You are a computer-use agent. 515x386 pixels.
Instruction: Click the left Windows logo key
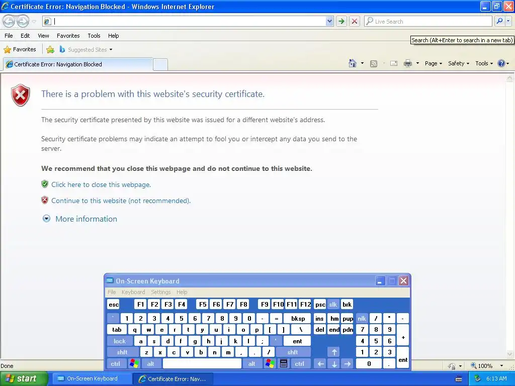134,364
